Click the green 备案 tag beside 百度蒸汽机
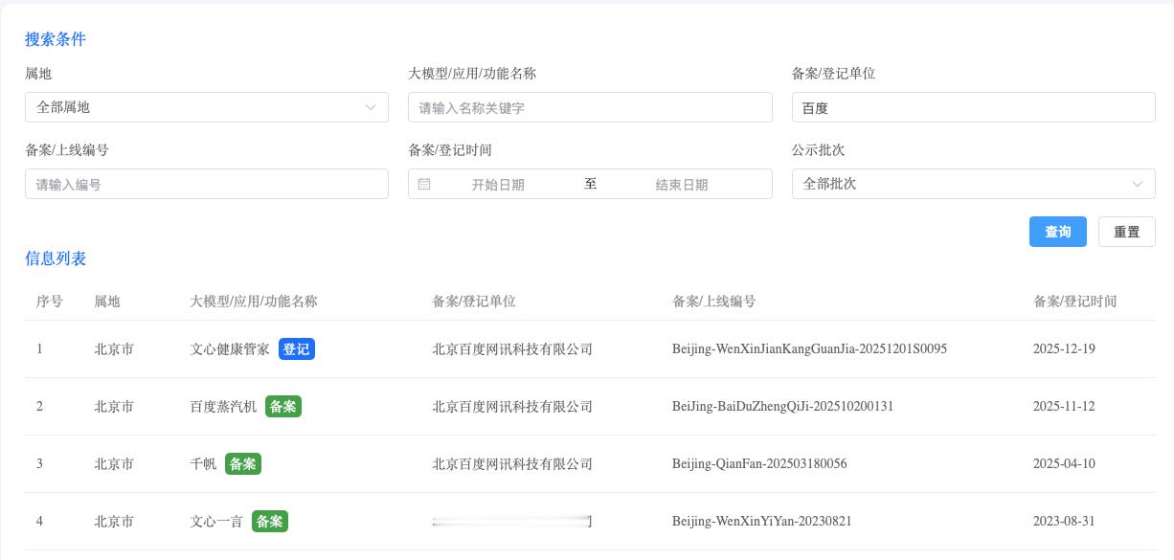Screen dimensions: 1174x560 click(x=283, y=407)
